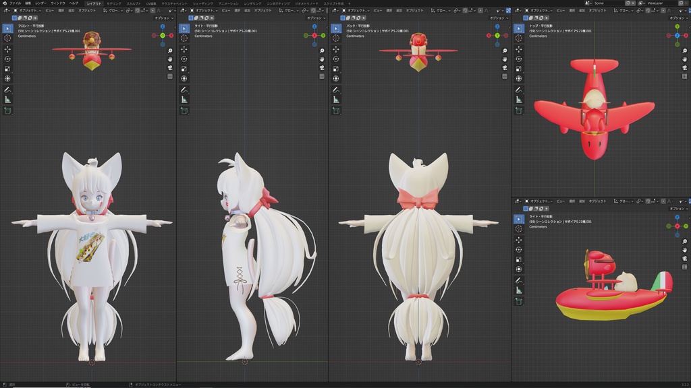Expand オプション dropdown in Back viewport
691x388 pixels.
pos(499,18)
